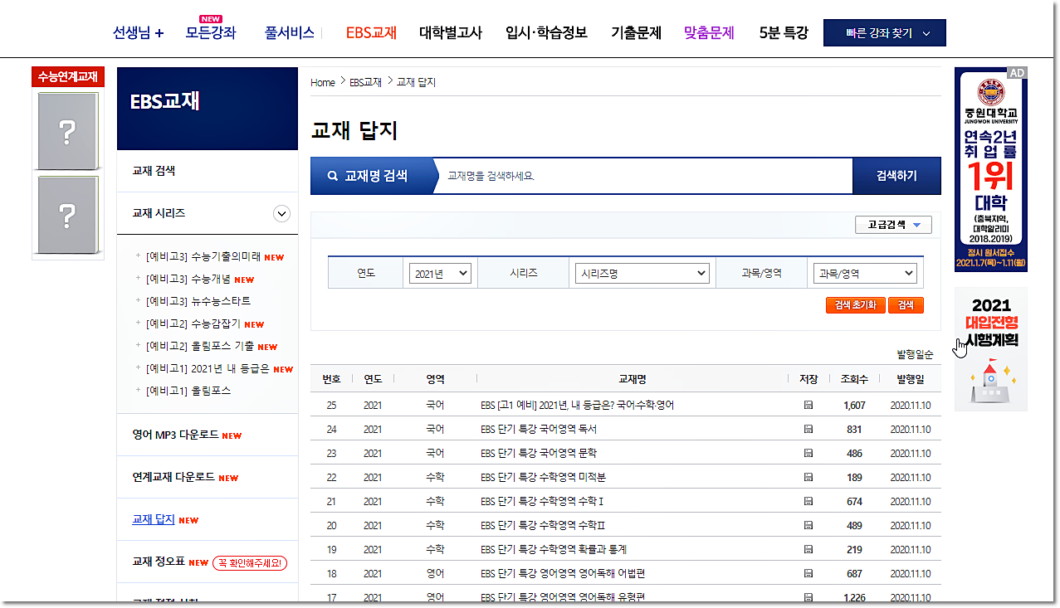Expand the 교재 시리즈 chevron
The image size is (1060, 608).
click(x=282, y=214)
